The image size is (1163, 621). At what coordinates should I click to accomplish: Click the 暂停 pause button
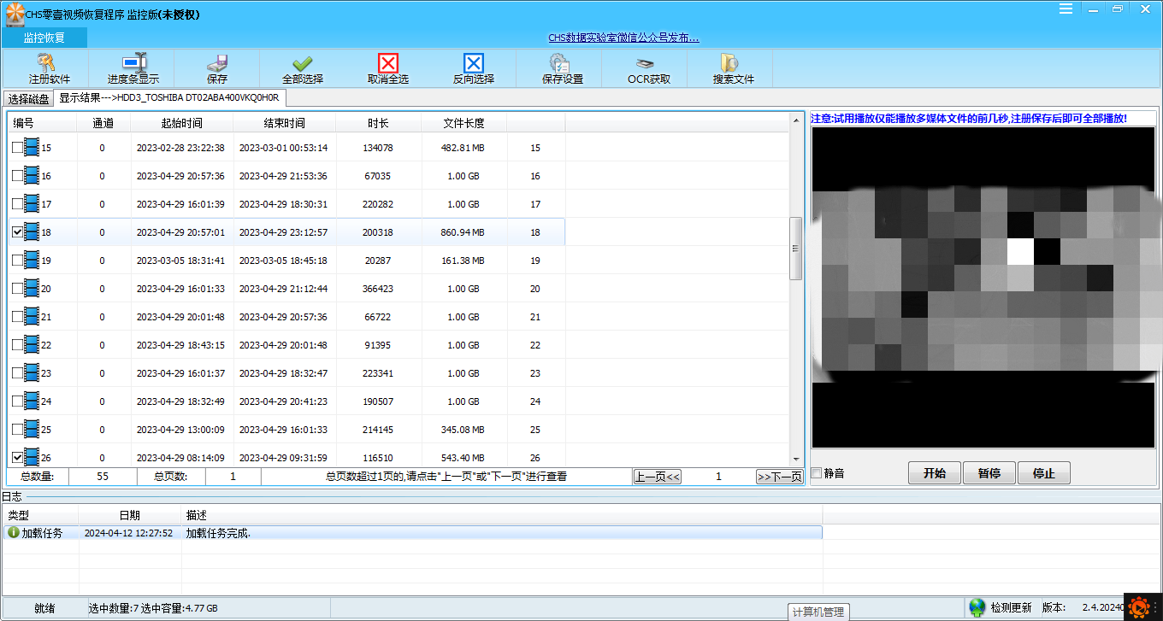(989, 473)
